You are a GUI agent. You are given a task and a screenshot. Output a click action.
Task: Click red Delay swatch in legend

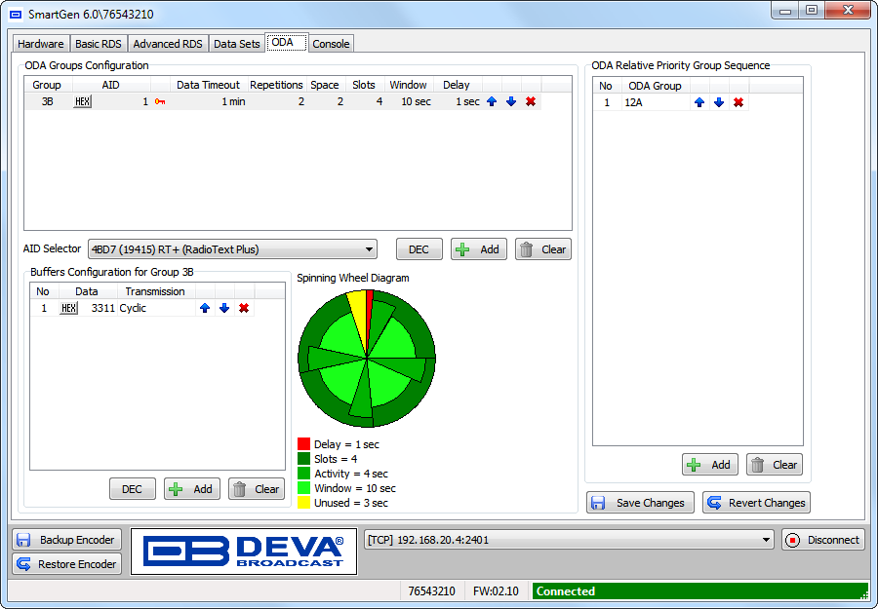[x=303, y=444]
